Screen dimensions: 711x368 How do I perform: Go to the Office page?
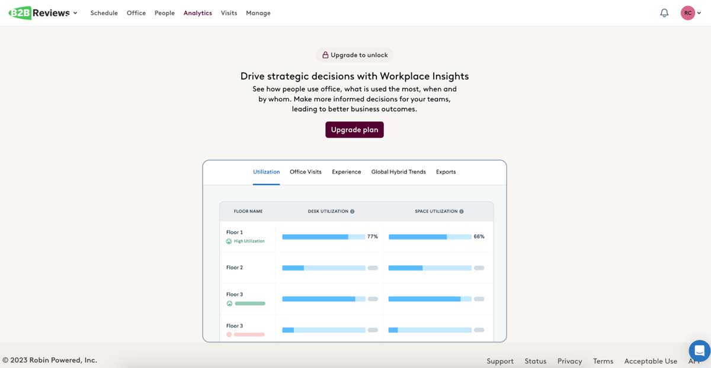point(136,13)
